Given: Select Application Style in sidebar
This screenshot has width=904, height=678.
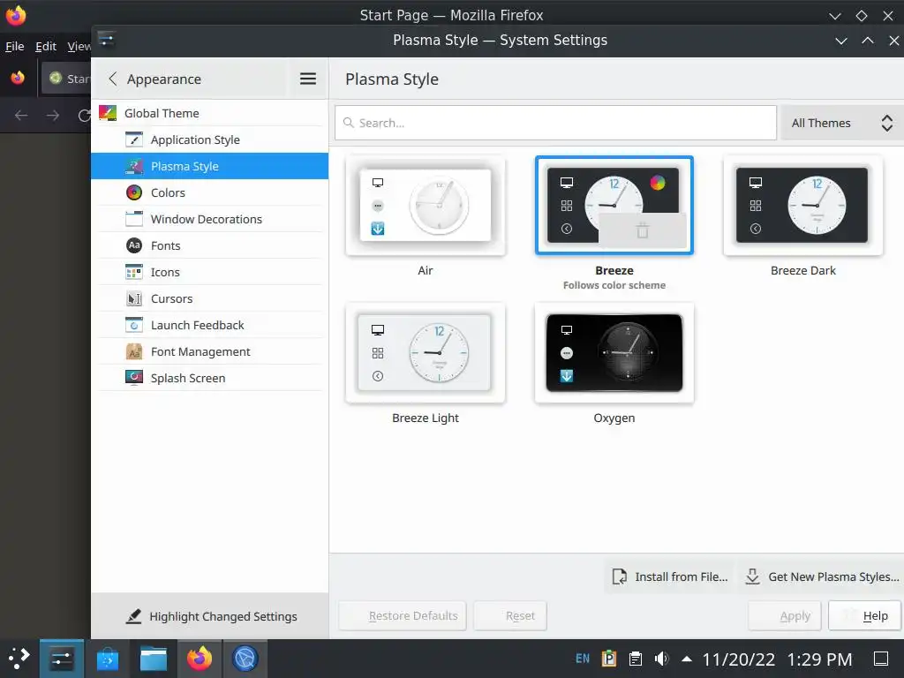Looking at the screenshot, I should (x=209, y=139).
